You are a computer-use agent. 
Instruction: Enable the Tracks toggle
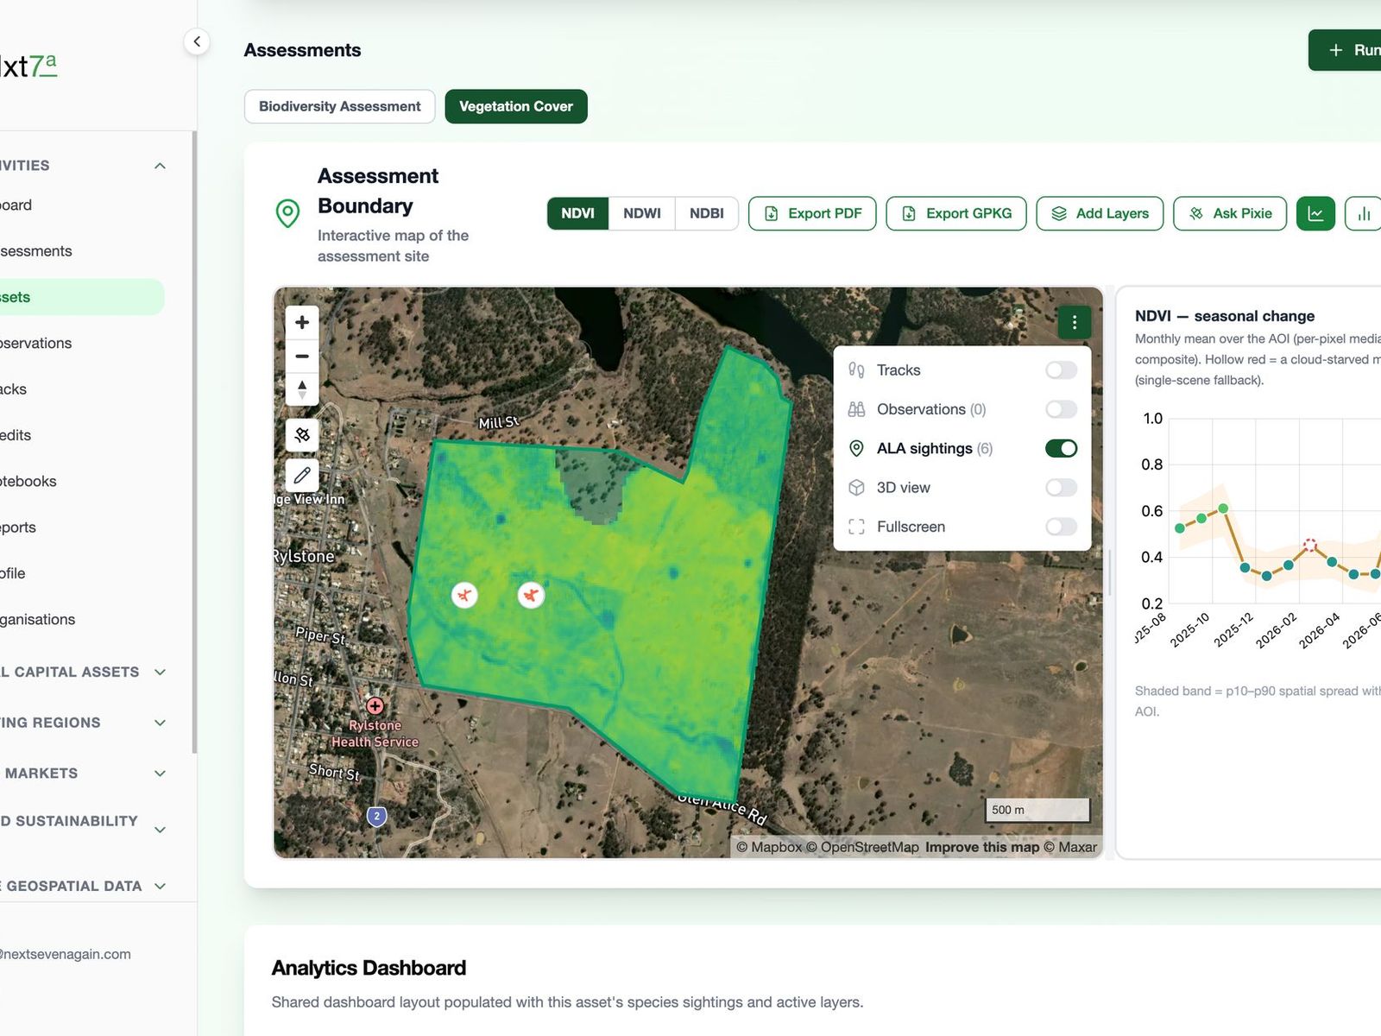(x=1061, y=370)
